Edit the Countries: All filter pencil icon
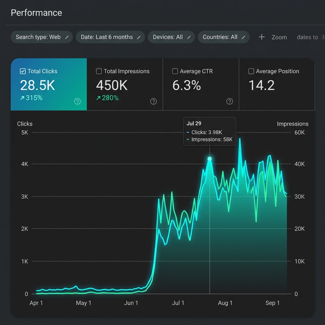 point(243,37)
